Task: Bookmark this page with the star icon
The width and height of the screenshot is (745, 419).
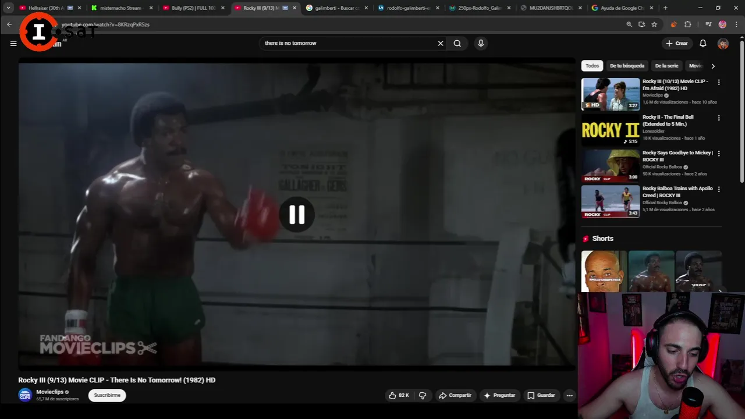Action: 654,24
